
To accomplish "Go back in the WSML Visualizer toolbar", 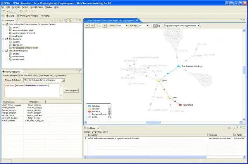I will click(x=87, y=26).
